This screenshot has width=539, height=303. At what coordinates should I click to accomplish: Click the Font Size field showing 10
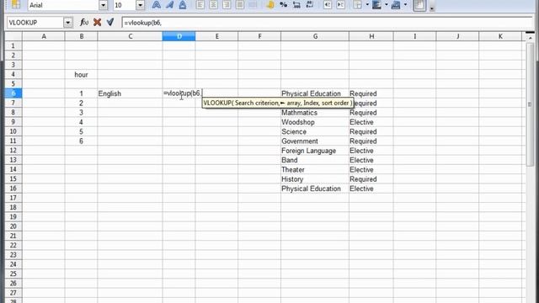125,5
